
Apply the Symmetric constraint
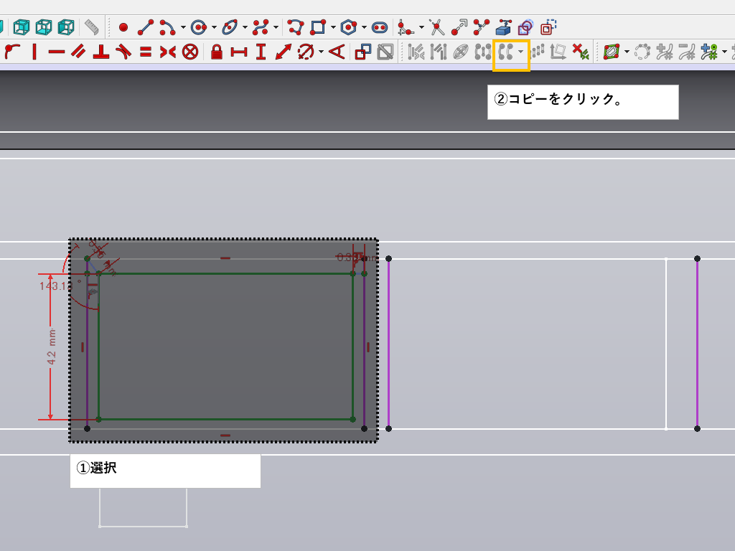tap(167, 52)
